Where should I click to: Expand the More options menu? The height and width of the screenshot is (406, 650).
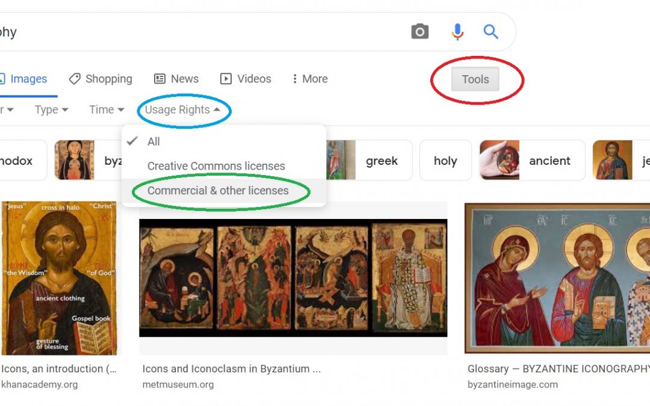point(309,79)
